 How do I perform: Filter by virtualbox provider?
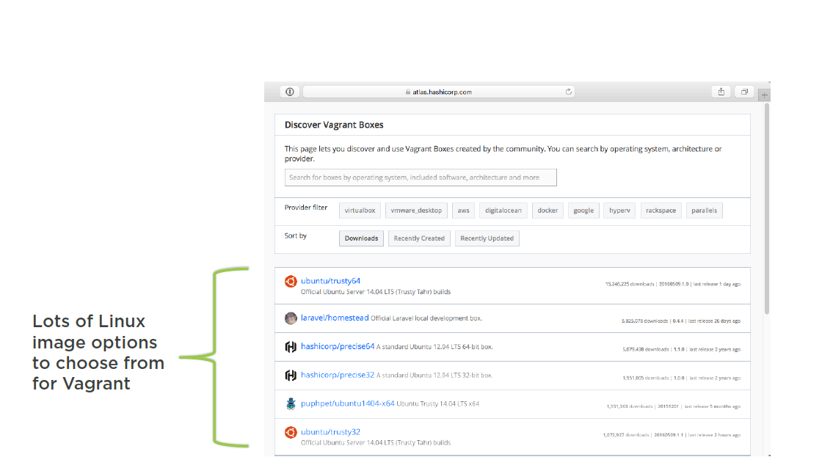[360, 211]
